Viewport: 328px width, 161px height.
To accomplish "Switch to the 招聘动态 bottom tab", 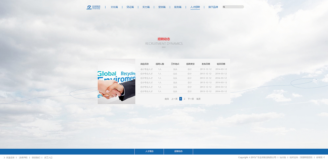I will [x=178, y=152].
